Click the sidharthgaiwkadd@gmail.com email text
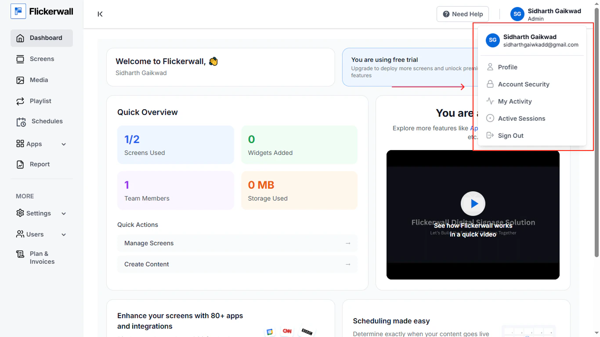 tap(541, 45)
